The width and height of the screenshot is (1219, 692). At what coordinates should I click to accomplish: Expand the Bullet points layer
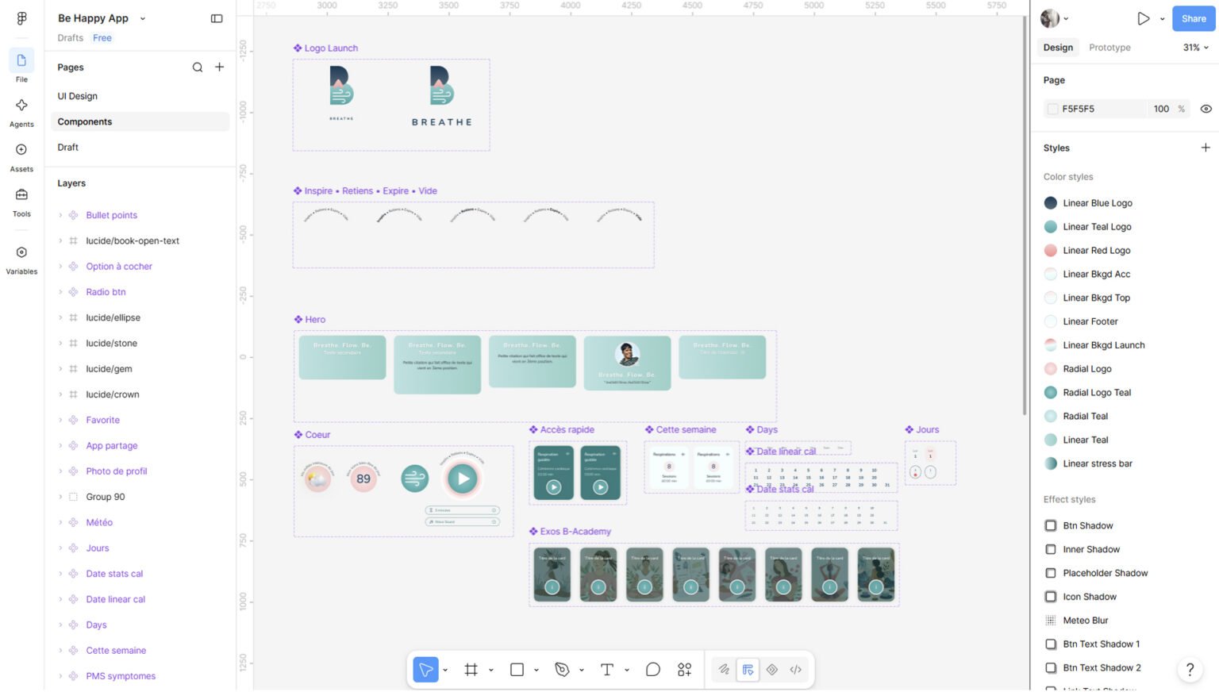(60, 215)
